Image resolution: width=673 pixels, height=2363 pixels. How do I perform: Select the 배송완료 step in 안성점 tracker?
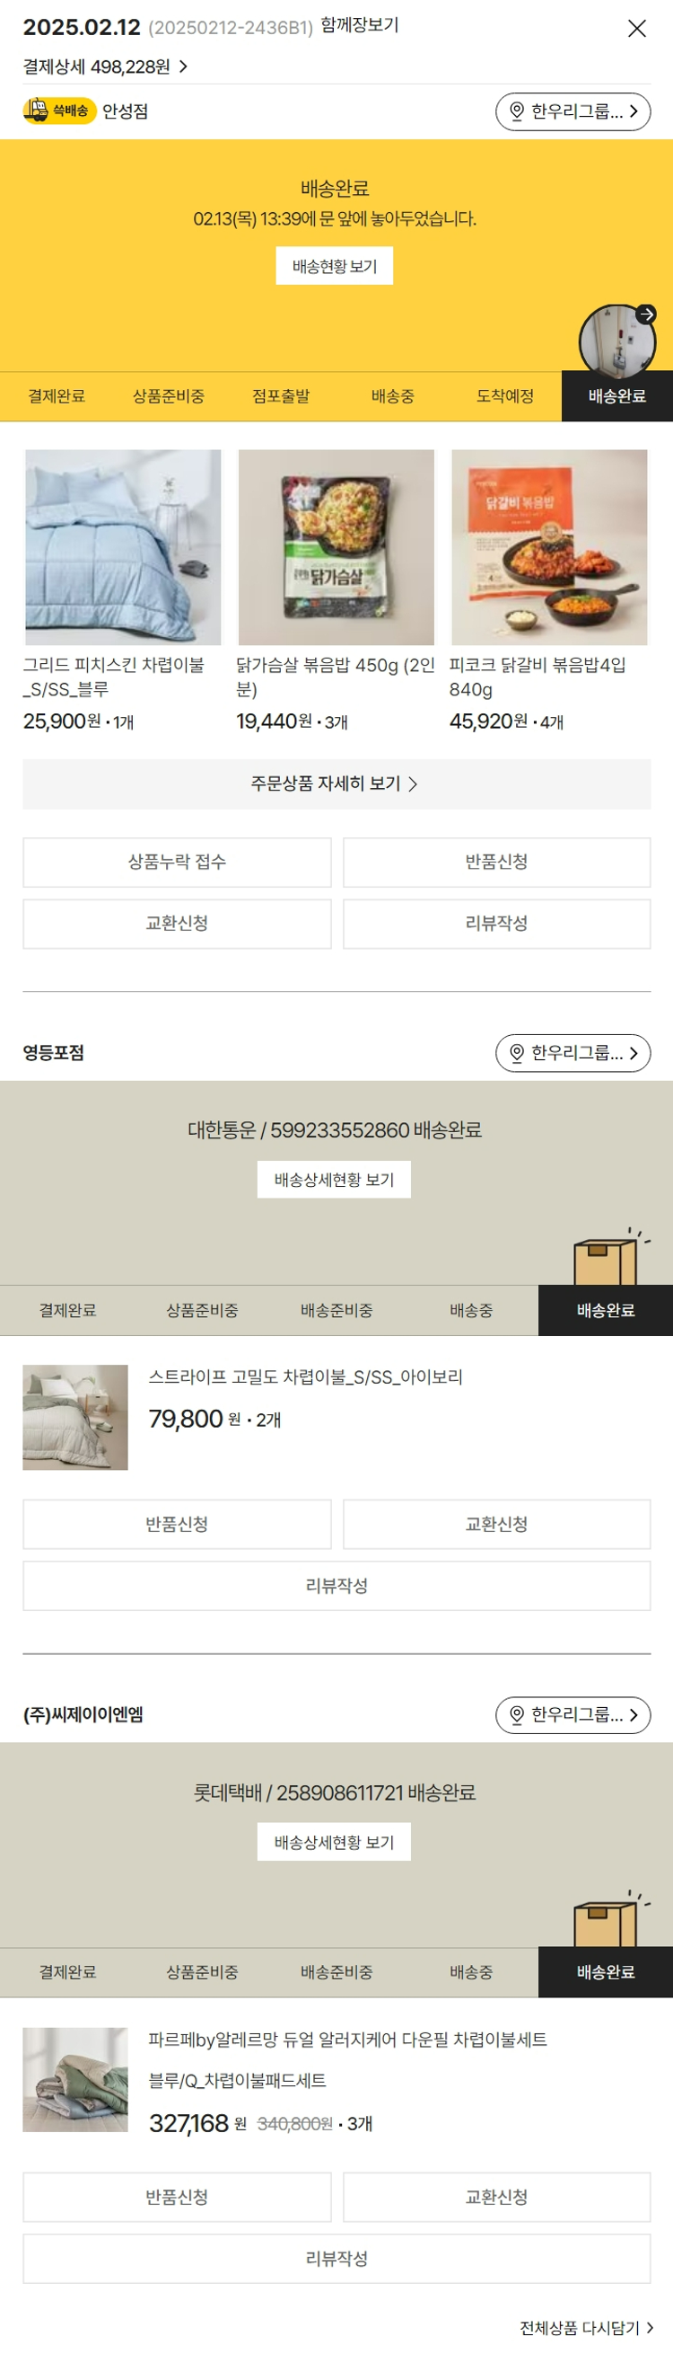[616, 396]
